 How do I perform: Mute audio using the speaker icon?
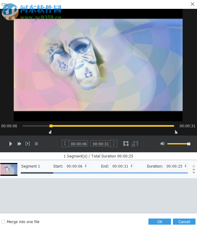coord(163,144)
